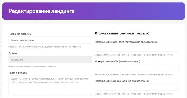
Task: Focus the Текст в футере textarea
Action: coord(50,85)
